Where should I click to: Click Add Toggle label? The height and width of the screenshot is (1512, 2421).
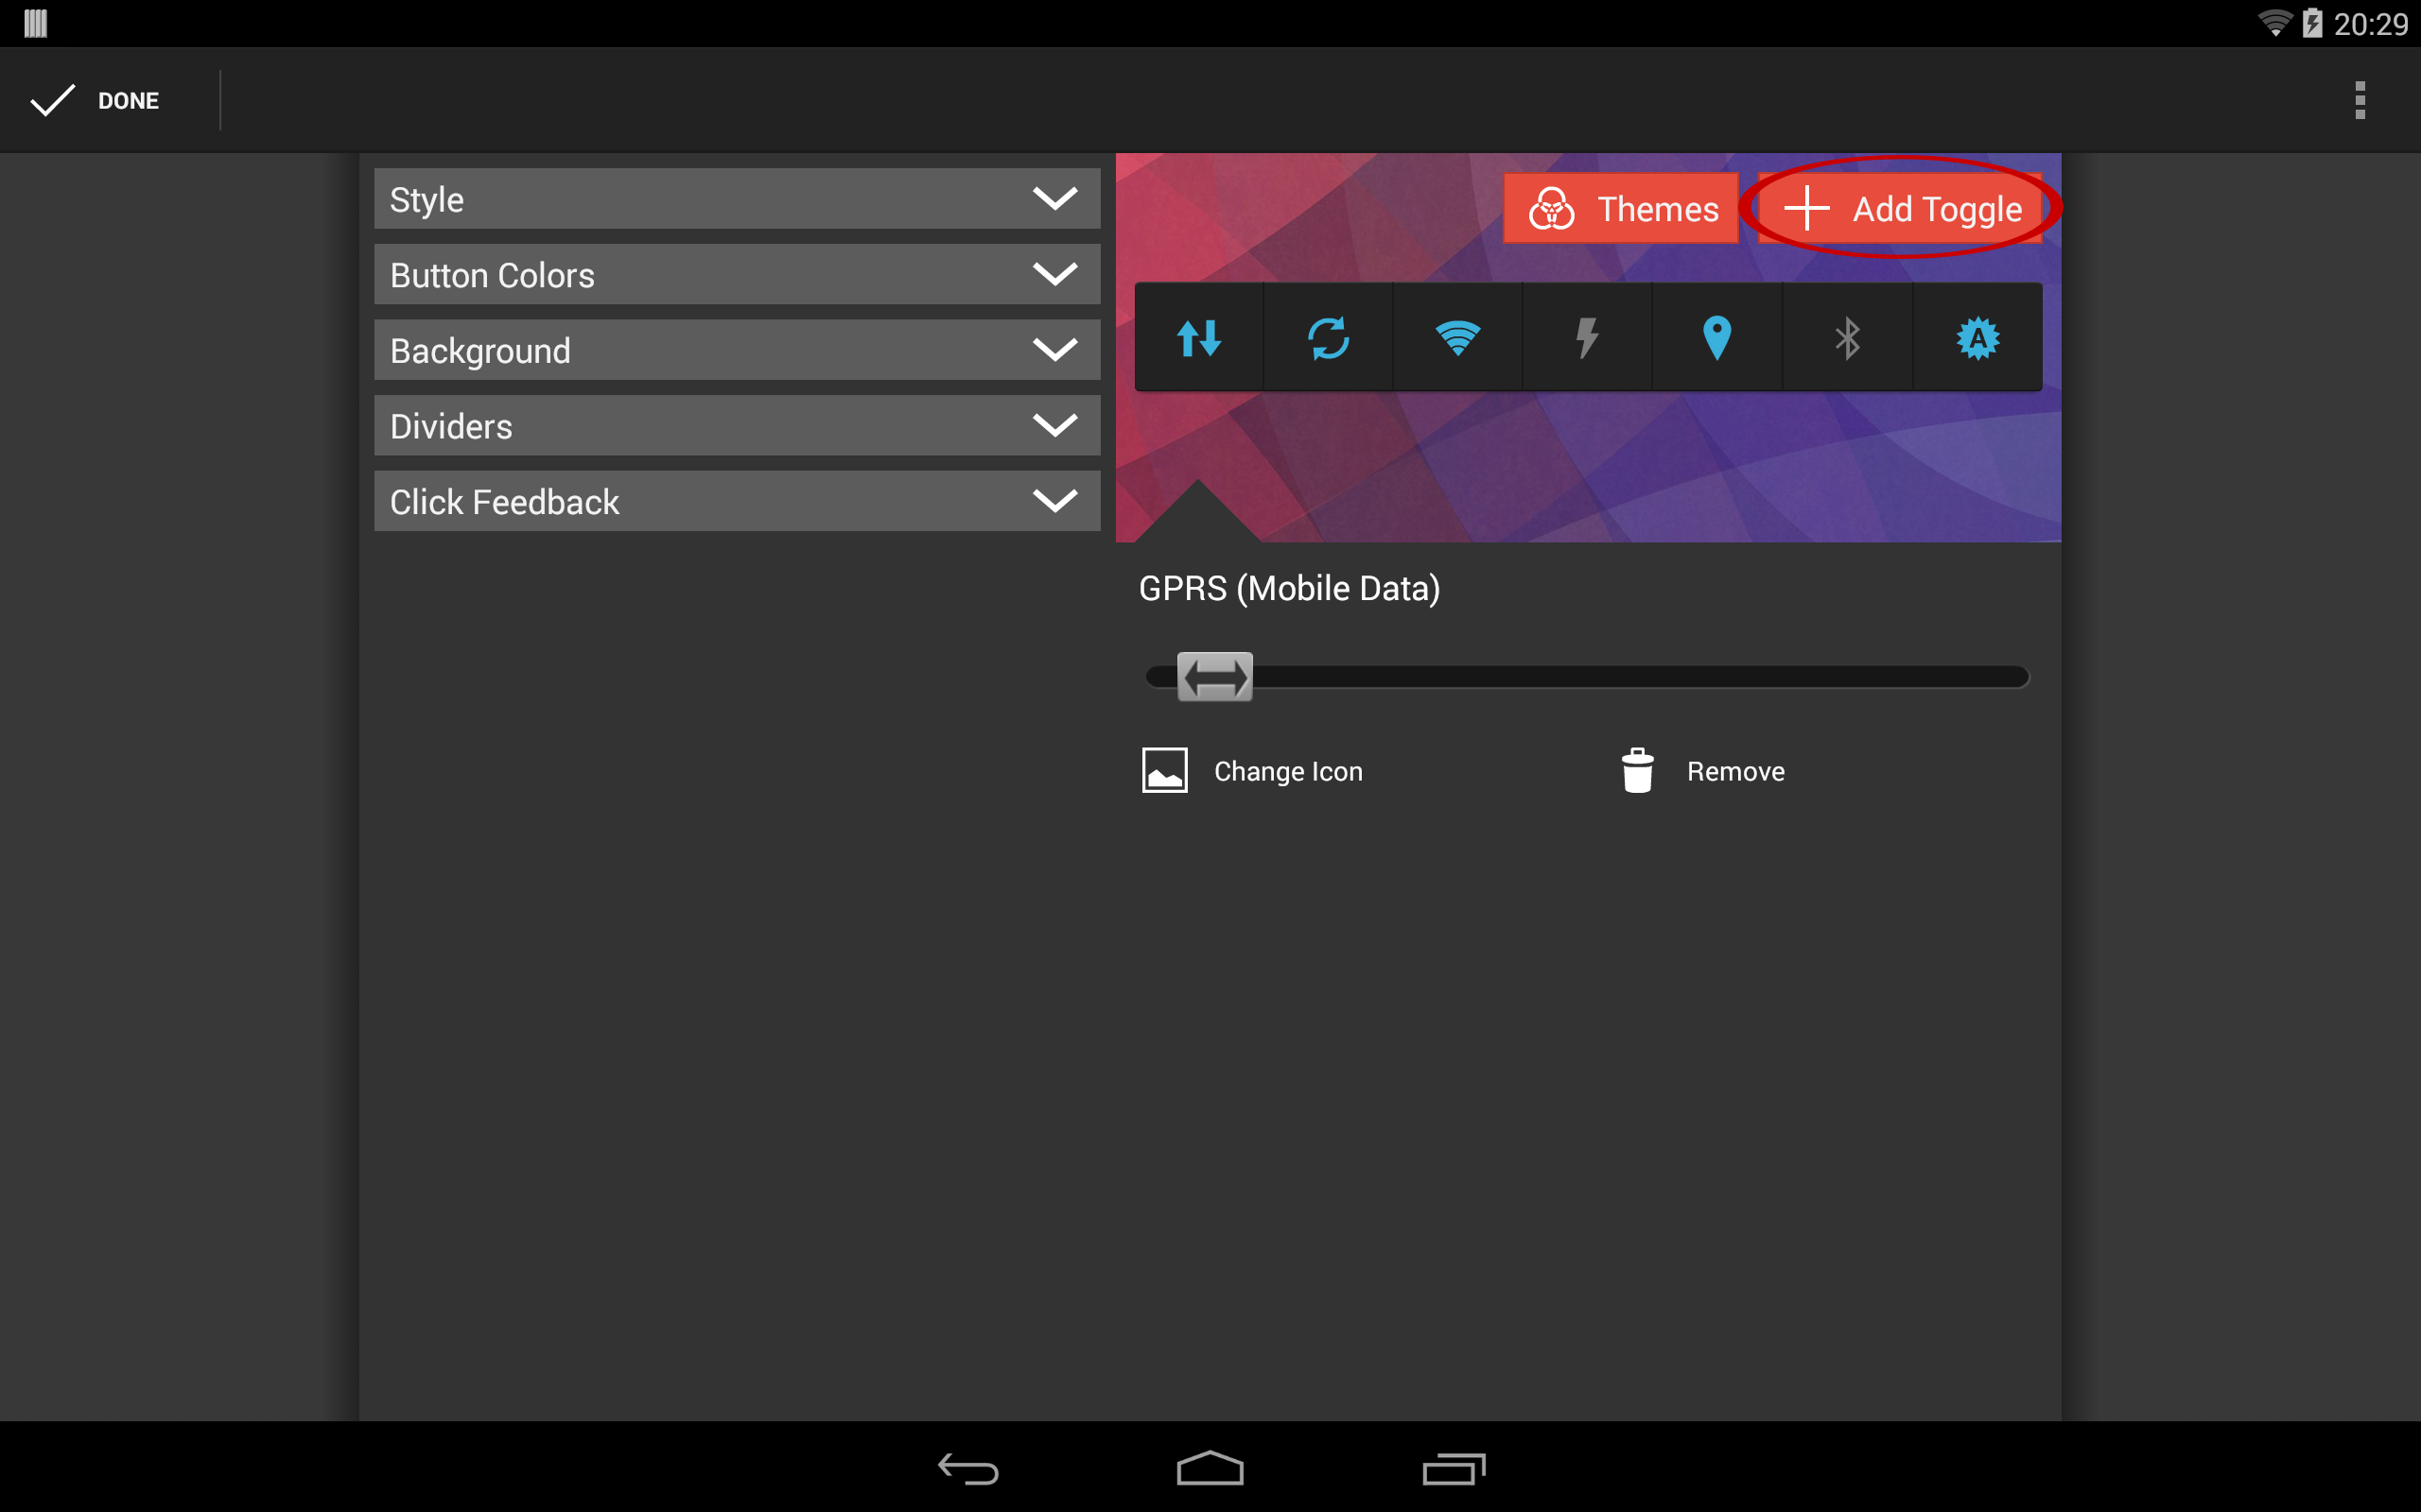(1937, 210)
